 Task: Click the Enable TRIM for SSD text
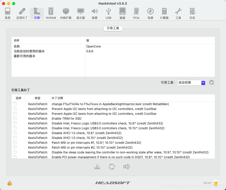coord(66,119)
